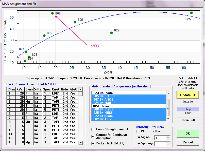
Task: Expand the n Spacing dropdown
Action: point(167,144)
